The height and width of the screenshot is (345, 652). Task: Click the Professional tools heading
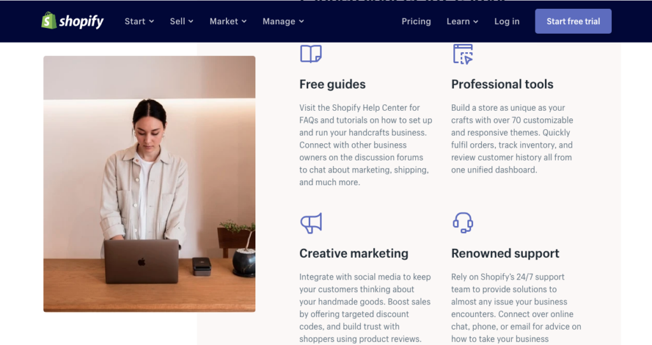pyautogui.click(x=502, y=84)
